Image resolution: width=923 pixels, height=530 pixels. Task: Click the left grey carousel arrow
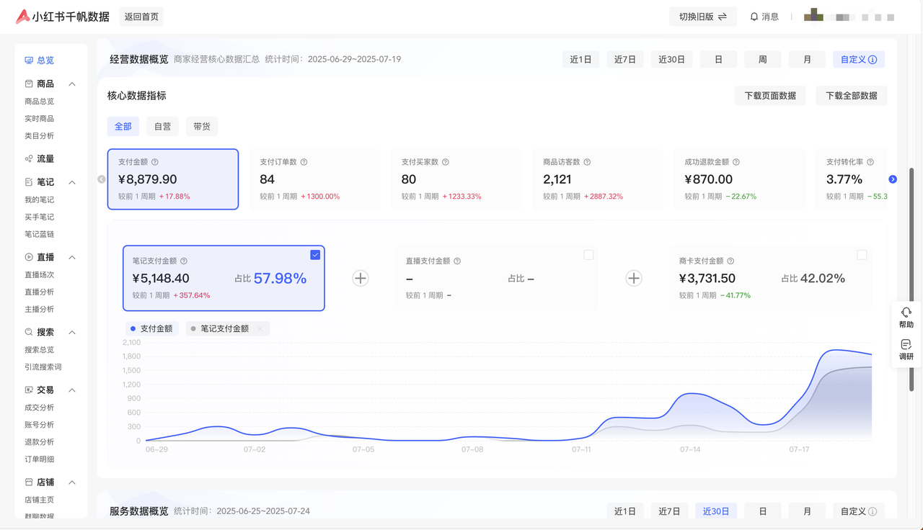[x=102, y=179]
